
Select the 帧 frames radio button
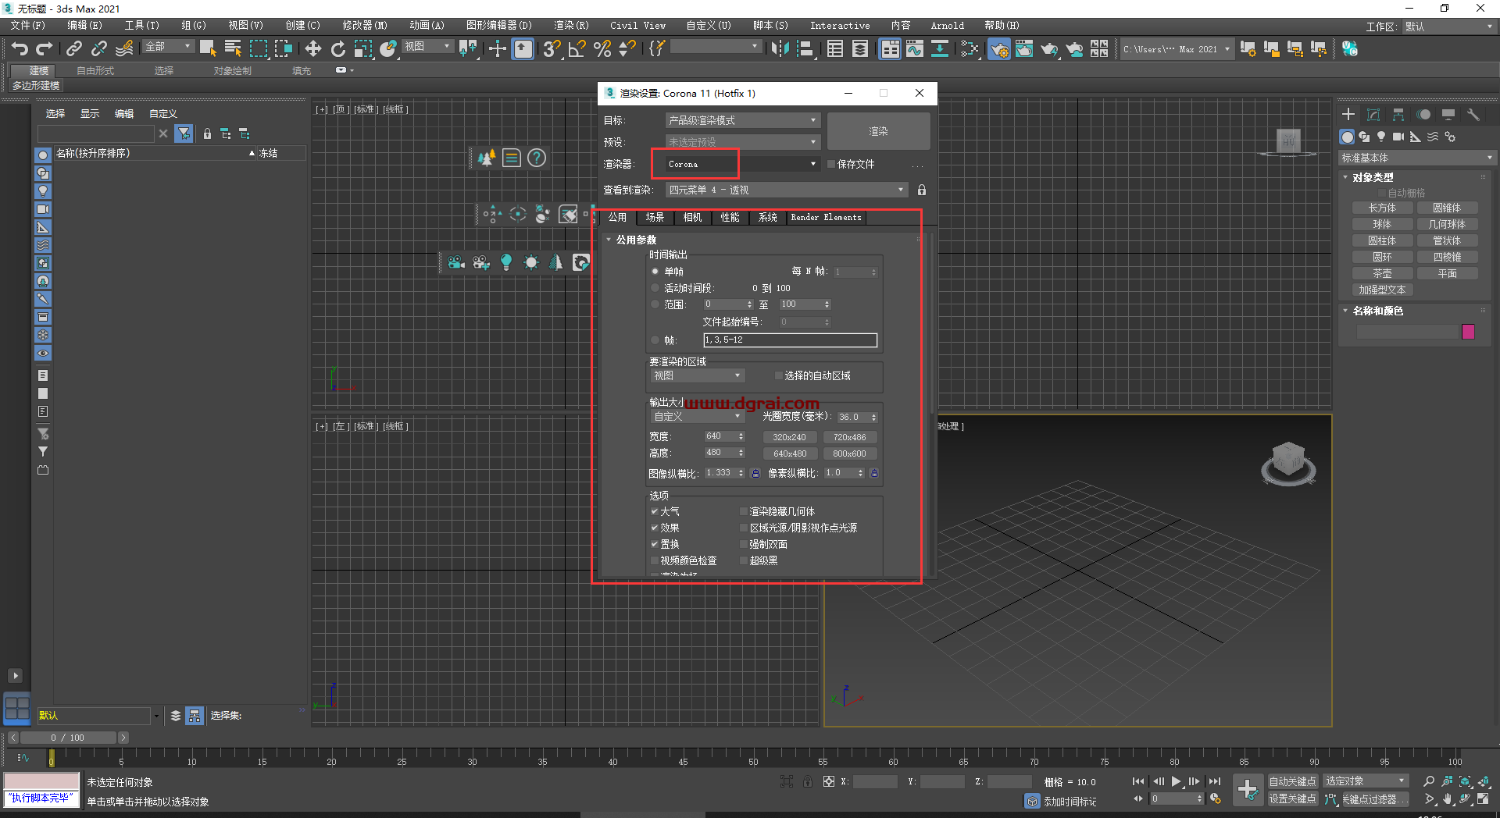coord(655,340)
